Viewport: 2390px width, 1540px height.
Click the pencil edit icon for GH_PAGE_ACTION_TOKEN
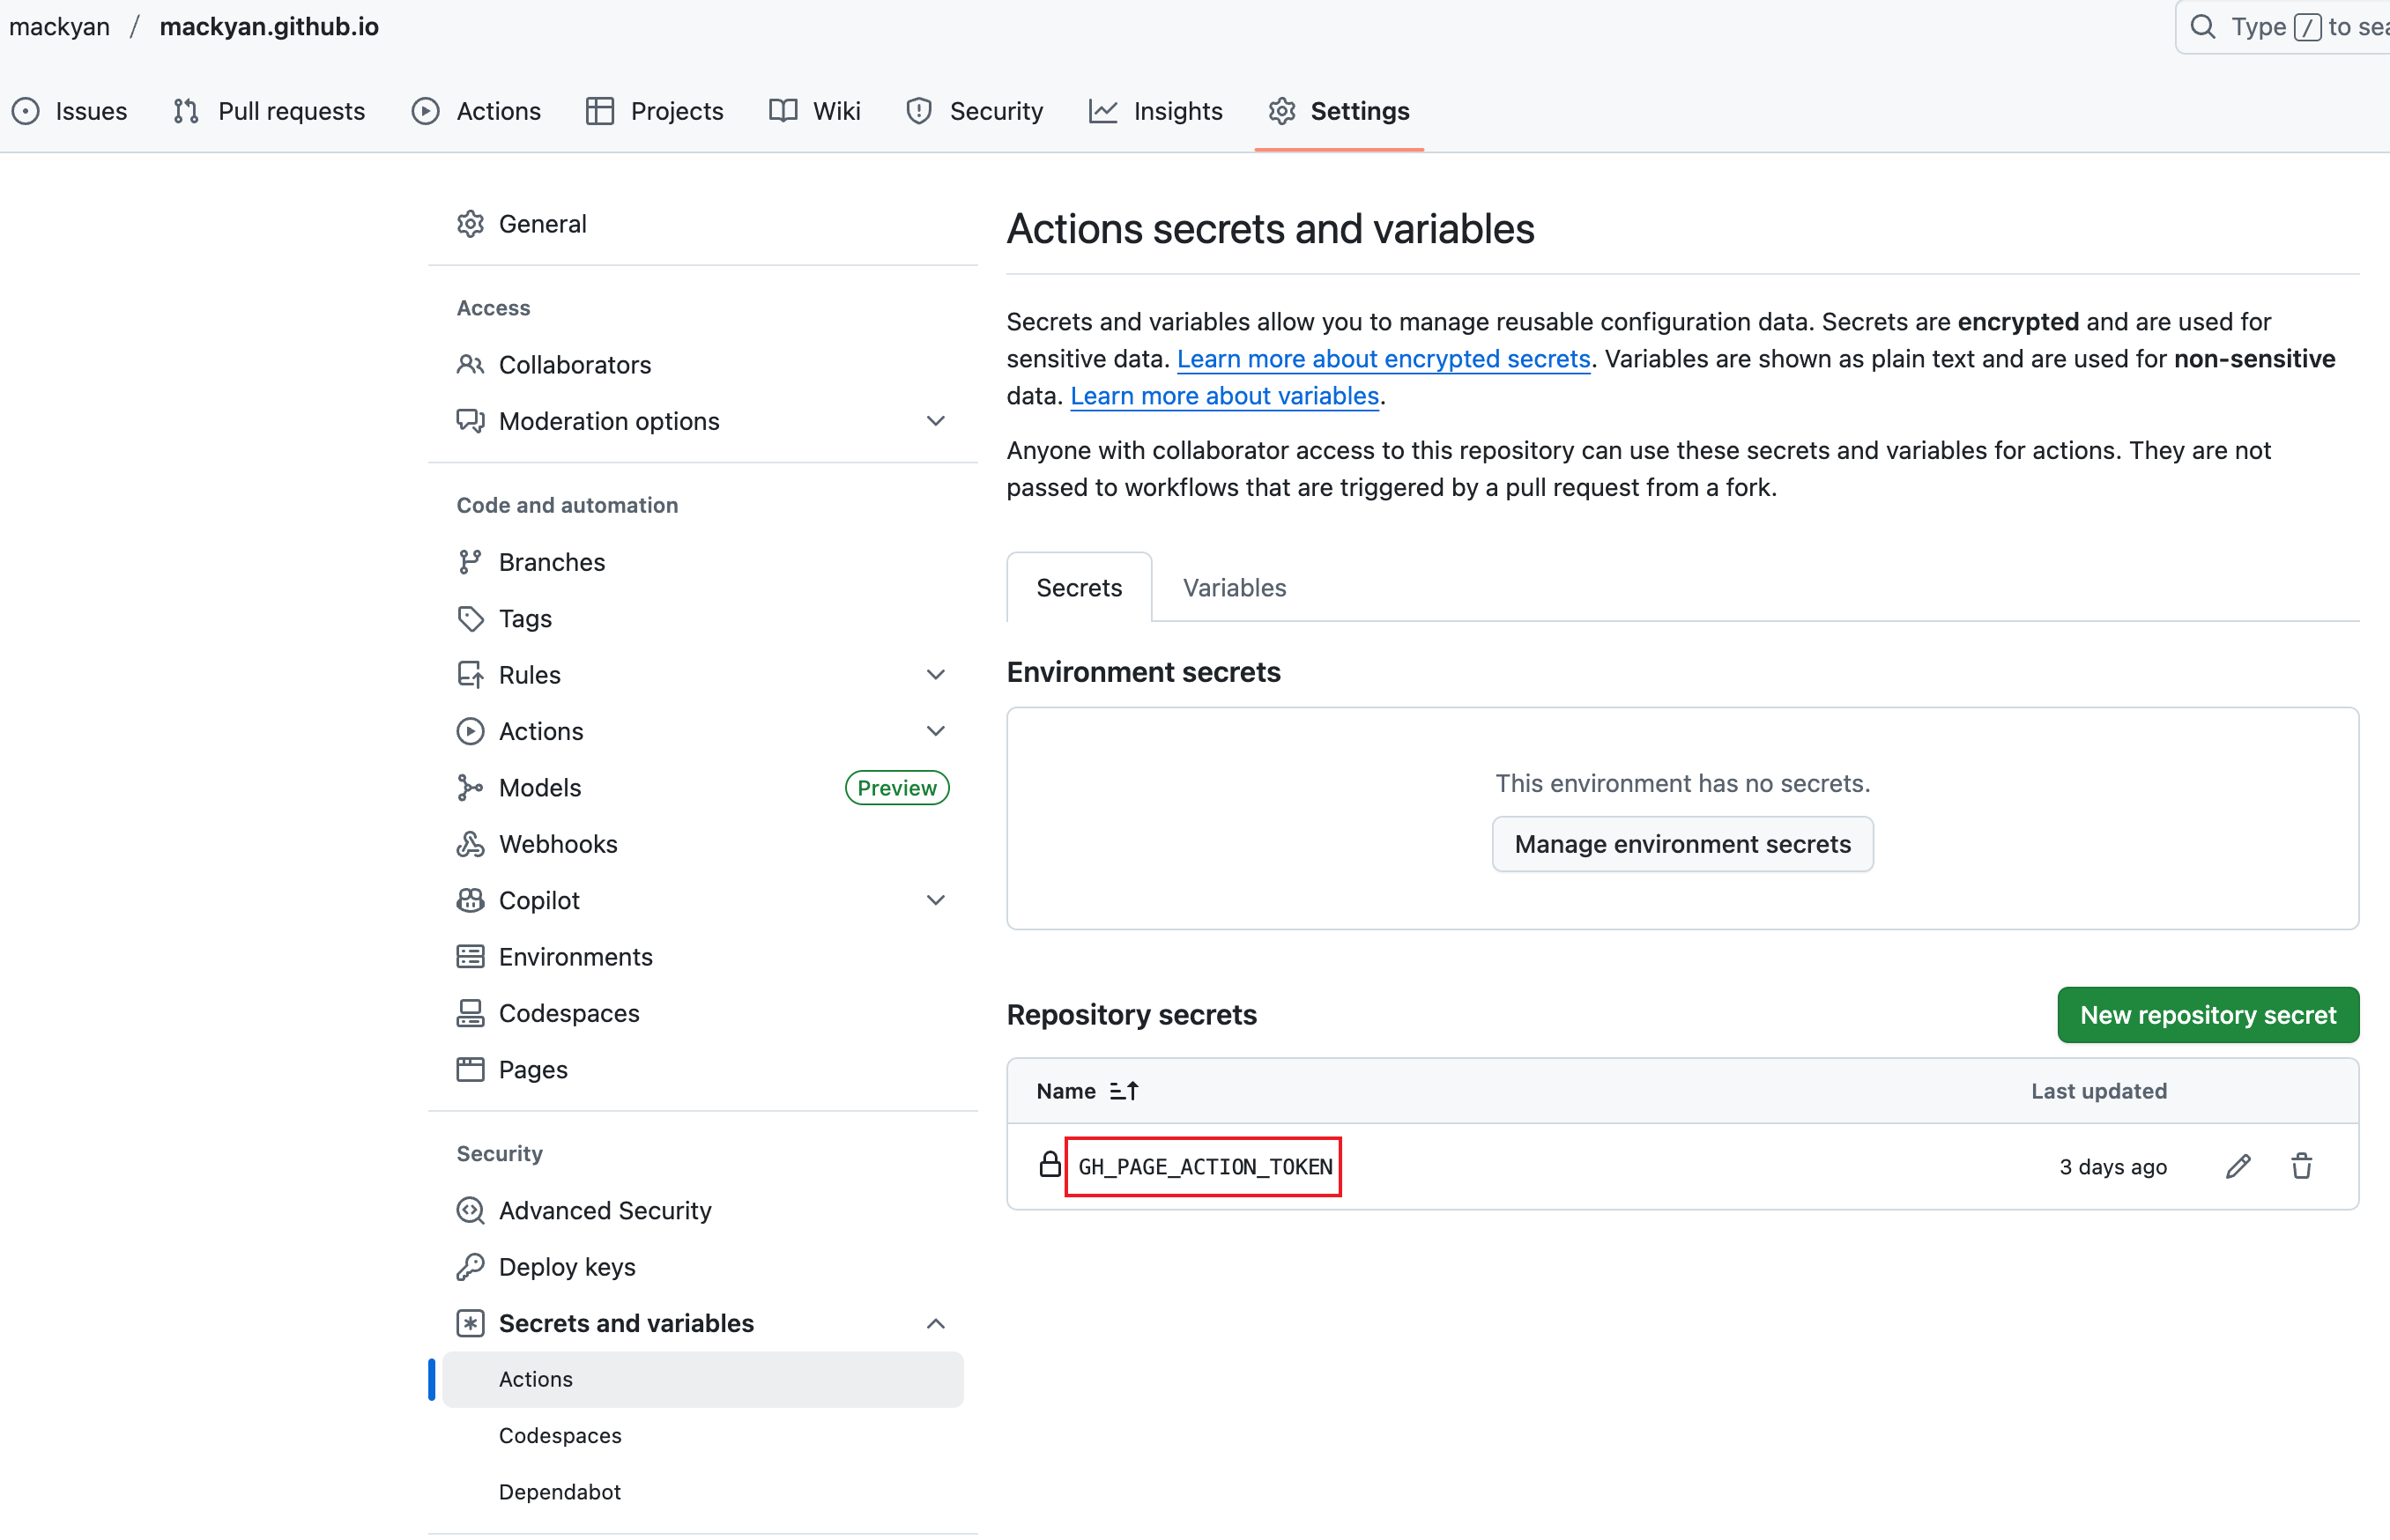point(2238,1166)
